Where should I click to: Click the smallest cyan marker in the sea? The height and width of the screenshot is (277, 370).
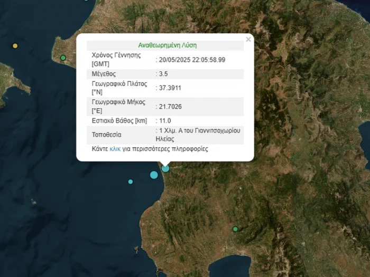coord(131,182)
